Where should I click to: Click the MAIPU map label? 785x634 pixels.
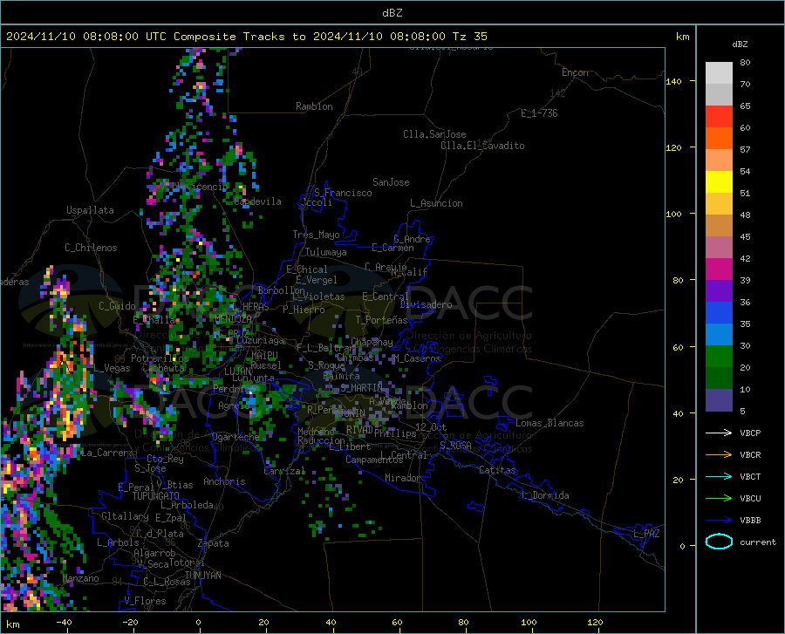(264, 355)
